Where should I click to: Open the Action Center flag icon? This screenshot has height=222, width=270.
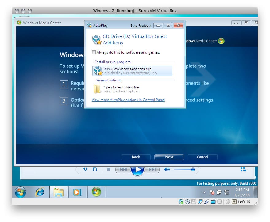click(x=212, y=192)
